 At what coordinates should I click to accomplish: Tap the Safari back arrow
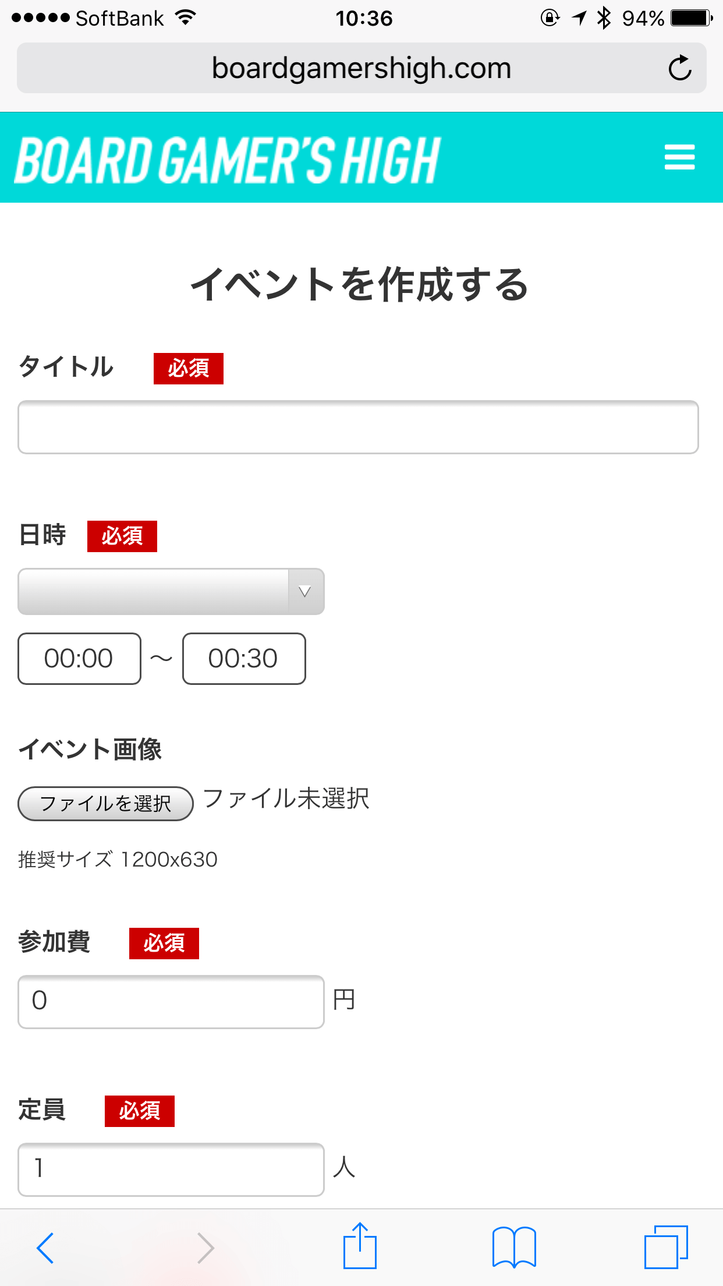pyautogui.click(x=45, y=1248)
